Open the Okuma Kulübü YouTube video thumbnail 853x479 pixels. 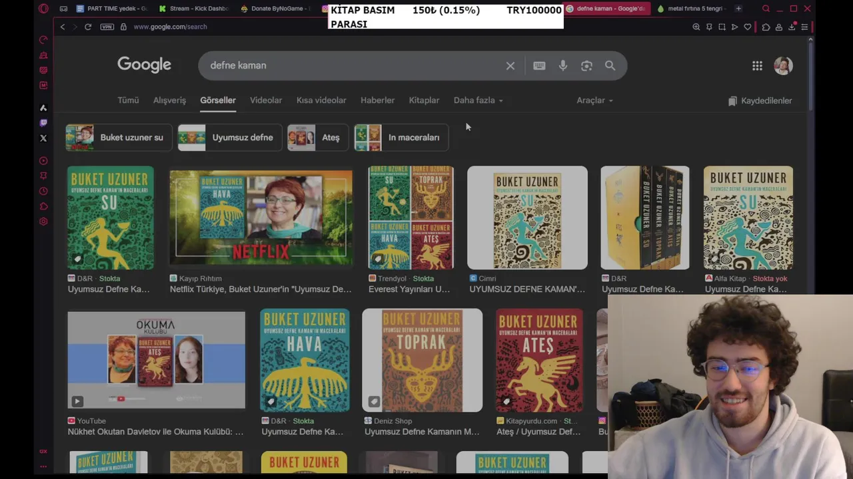point(156,360)
